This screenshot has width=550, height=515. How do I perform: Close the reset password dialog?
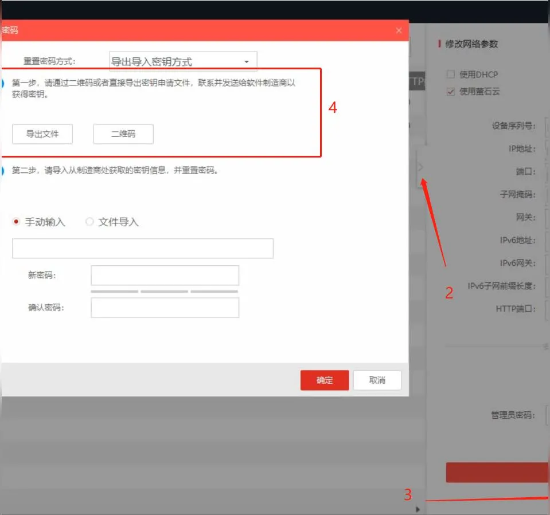pyautogui.click(x=399, y=30)
